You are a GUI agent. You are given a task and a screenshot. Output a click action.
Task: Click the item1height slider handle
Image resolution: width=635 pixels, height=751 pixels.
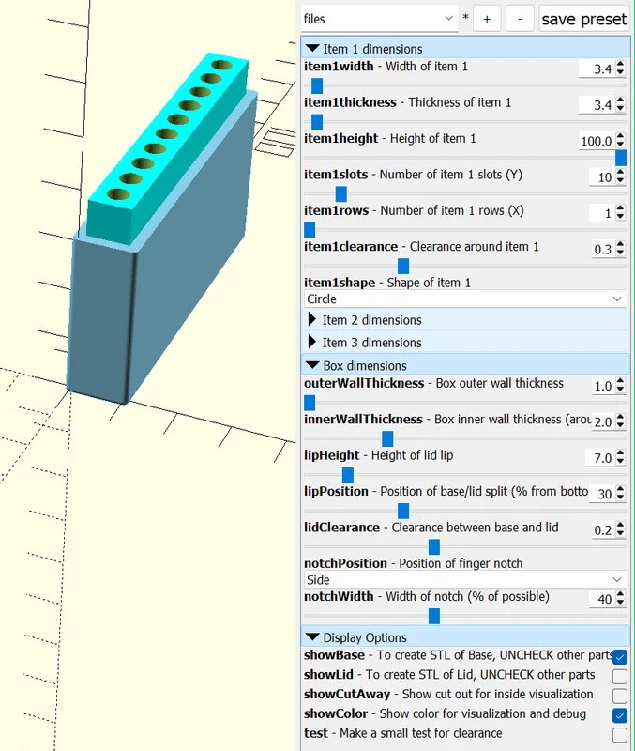[621, 158]
